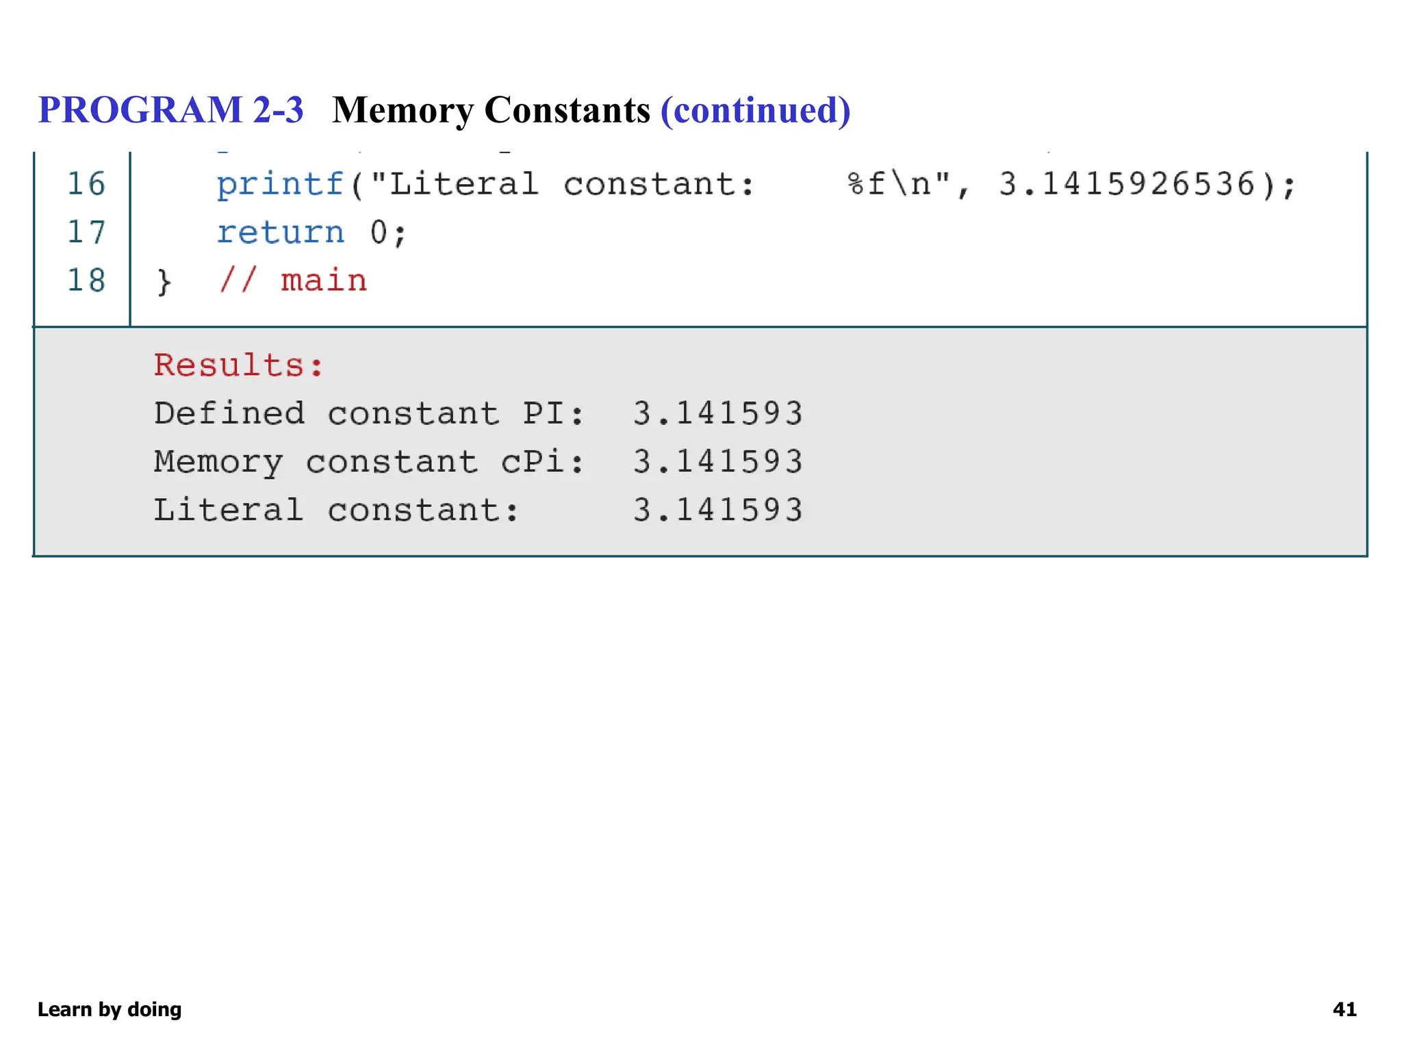Click line number 16
The width and height of the screenshot is (1402, 1051).
pos(86,184)
